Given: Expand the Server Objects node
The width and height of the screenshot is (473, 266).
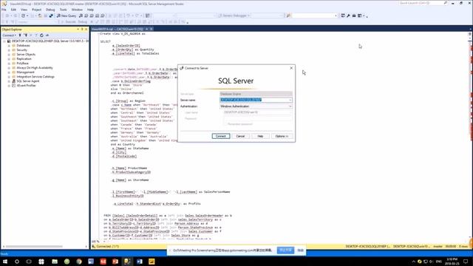Looking at the screenshot, I should coord(9,55).
